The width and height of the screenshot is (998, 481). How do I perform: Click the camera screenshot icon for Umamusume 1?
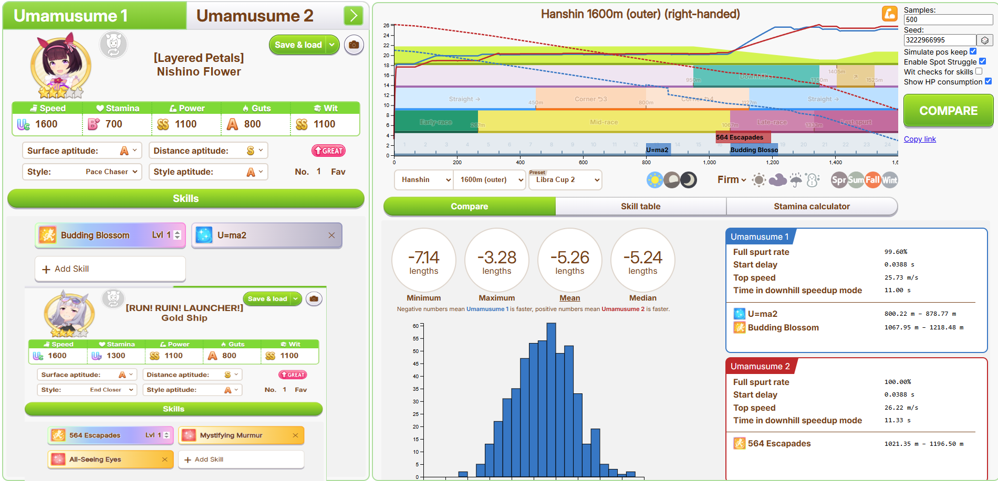[354, 45]
